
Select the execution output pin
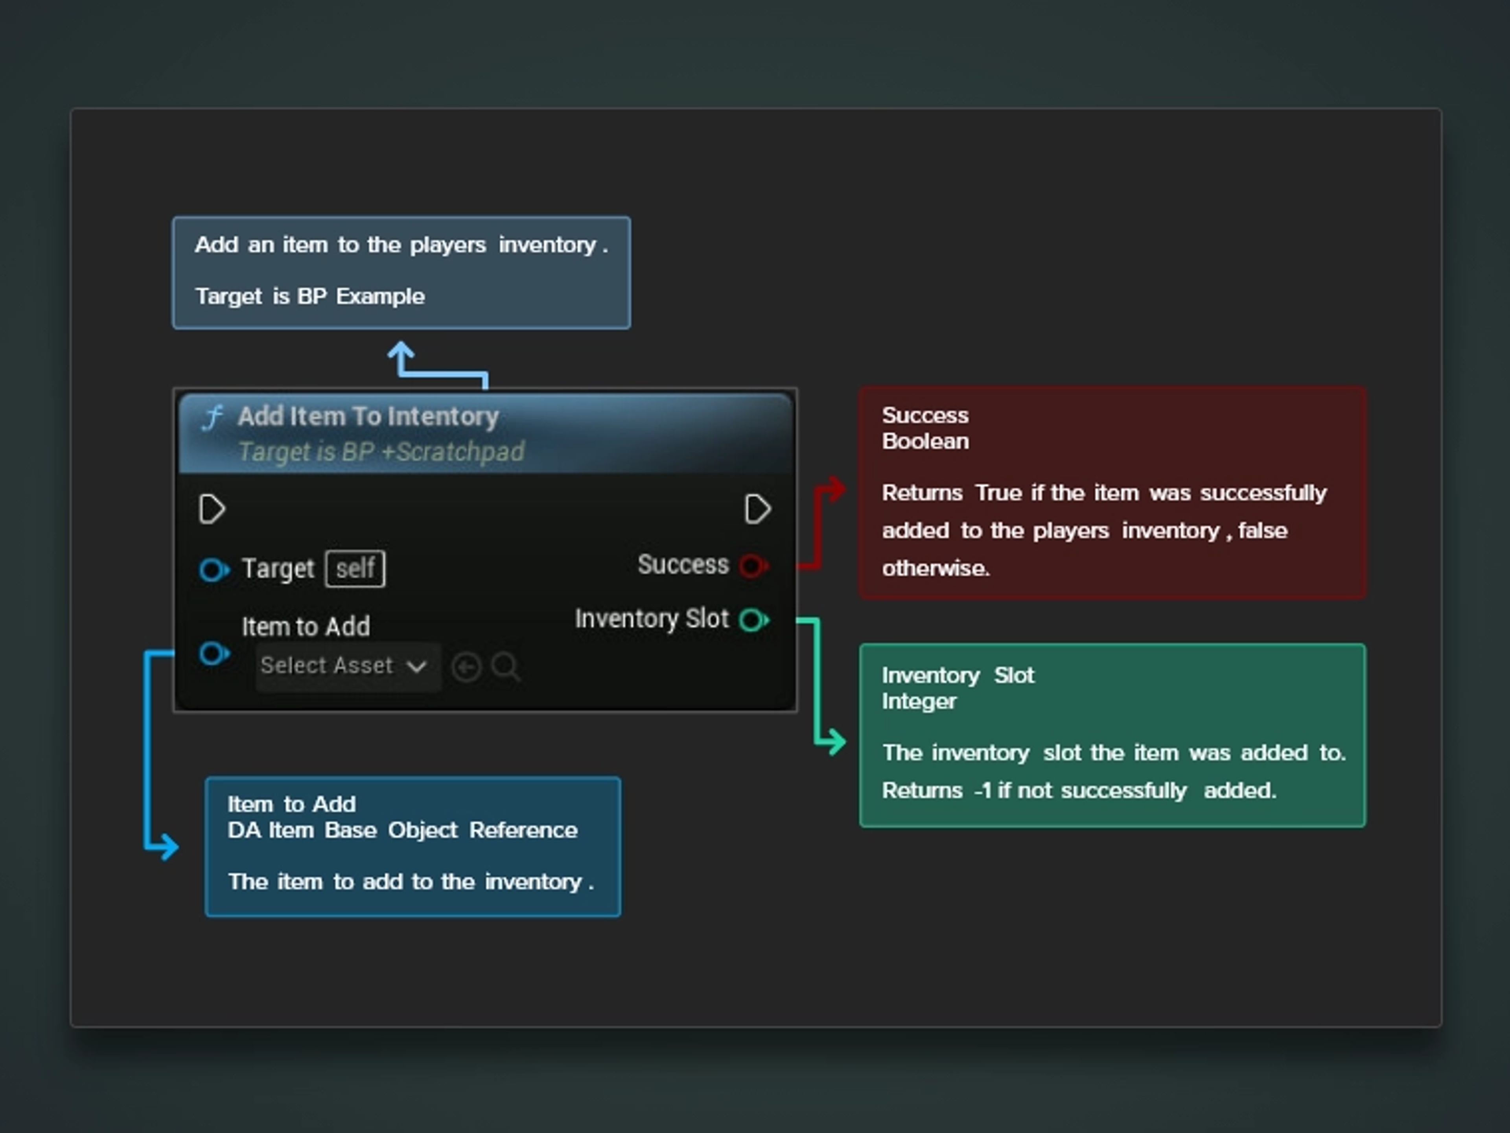[x=758, y=508]
